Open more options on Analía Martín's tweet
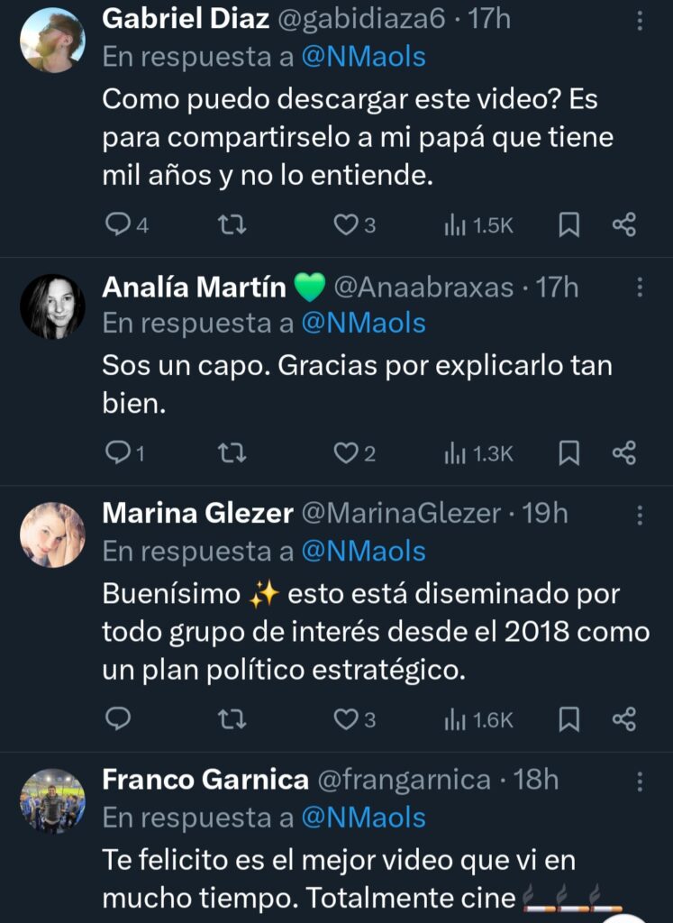The width and height of the screenshot is (673, 923). pos(640,288)
